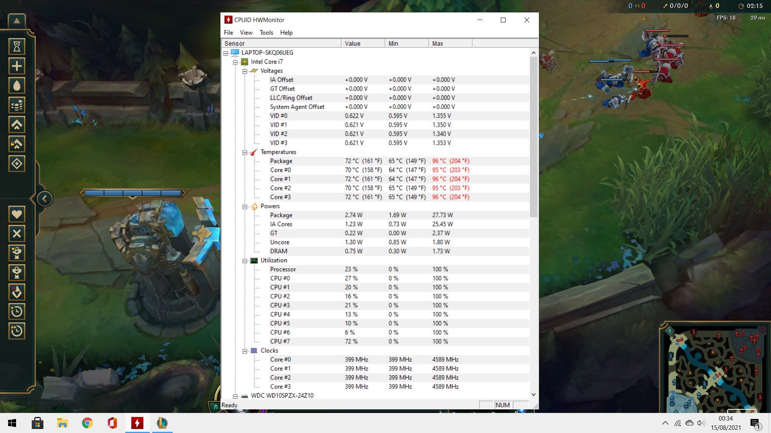Click the X icon in the game sidebar
This screenshot has width=771, height=433.
(17, 233)
